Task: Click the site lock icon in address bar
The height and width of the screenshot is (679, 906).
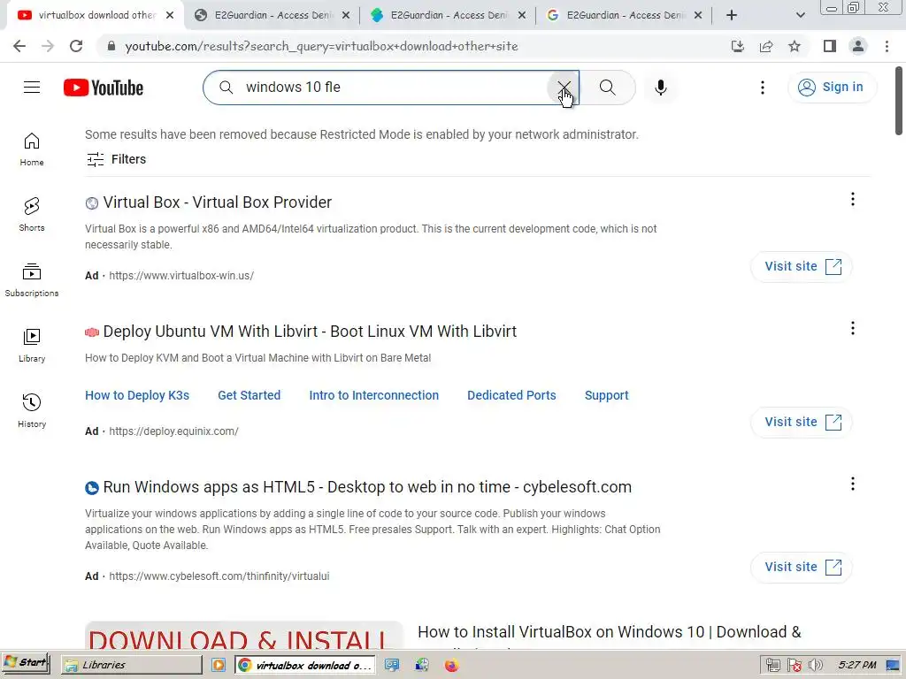Action: (111, 46)
